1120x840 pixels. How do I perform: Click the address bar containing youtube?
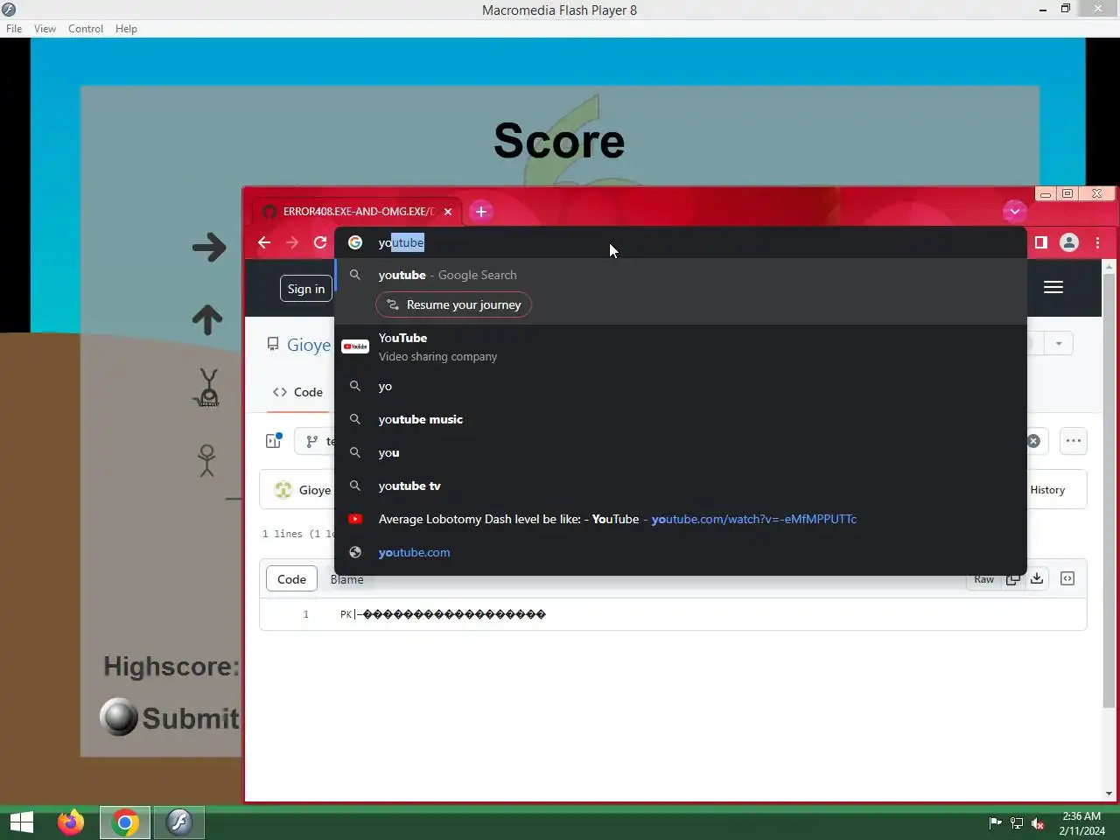pyautogui.click(x=681, y=242)
